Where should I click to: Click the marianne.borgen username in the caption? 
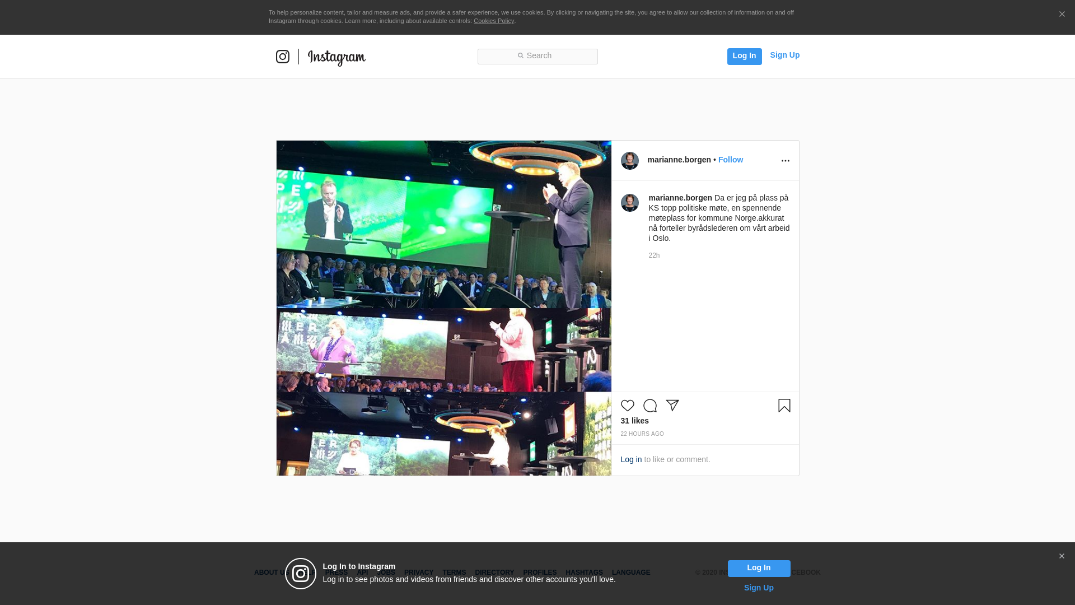click(x=680, y=198)
